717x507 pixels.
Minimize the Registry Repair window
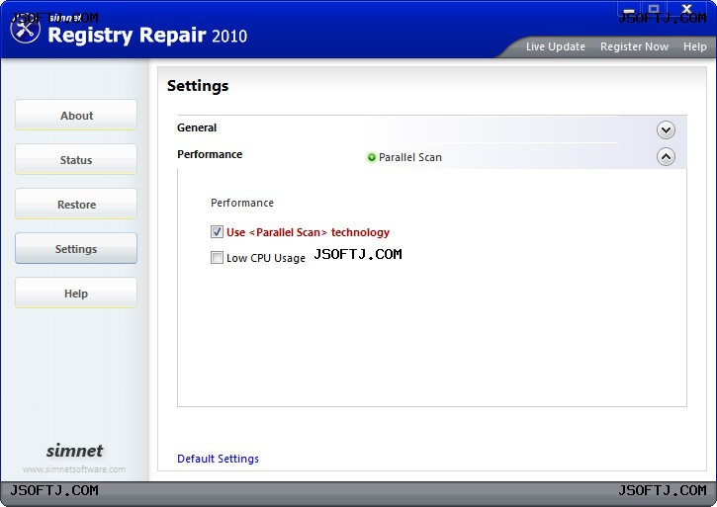click(x=629, y=10)
